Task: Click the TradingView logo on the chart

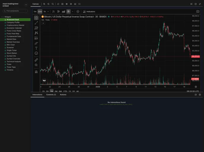Action: pos(44,81)
